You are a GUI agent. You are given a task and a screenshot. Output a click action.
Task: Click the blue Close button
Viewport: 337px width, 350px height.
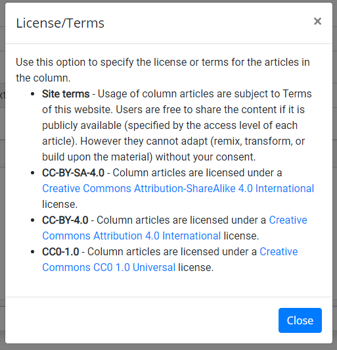[300, 320]
